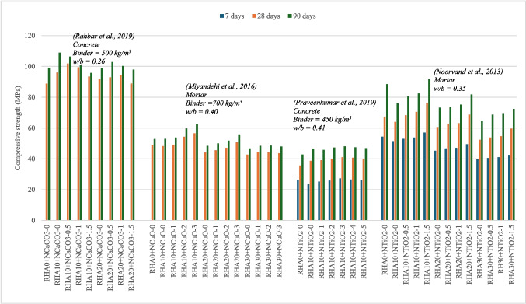Select the '(Miyandehi et al., 2016)' citation text
The width and height of the screenshot is (526, 304).
point(221,86)
